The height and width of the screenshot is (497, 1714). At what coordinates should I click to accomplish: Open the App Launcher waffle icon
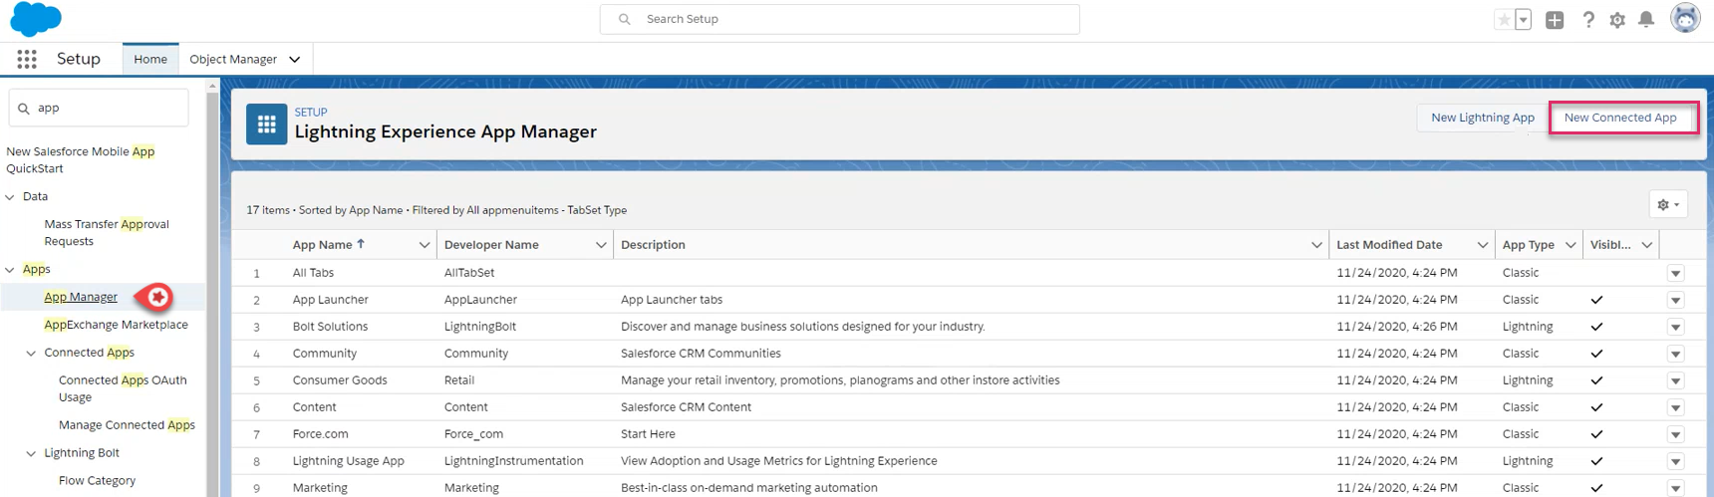(27, 60)
